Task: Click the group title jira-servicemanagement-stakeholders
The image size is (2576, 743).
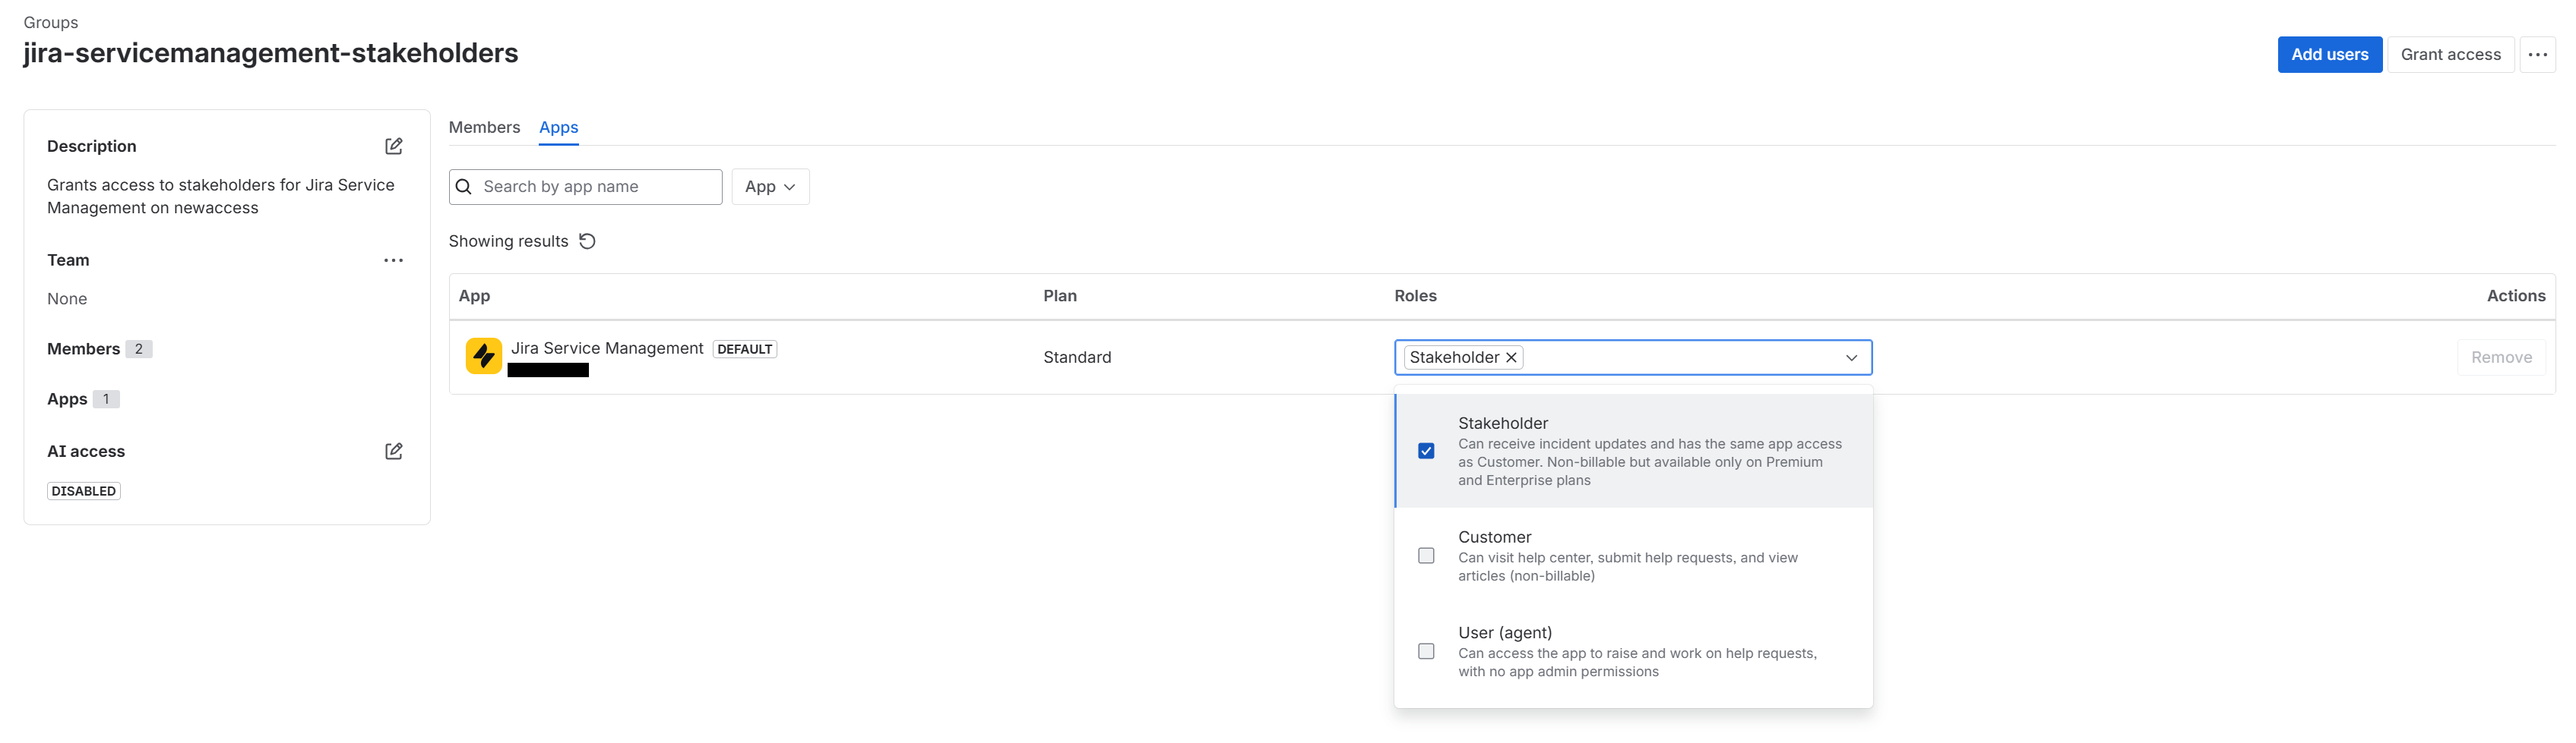Action: (270, 53)
